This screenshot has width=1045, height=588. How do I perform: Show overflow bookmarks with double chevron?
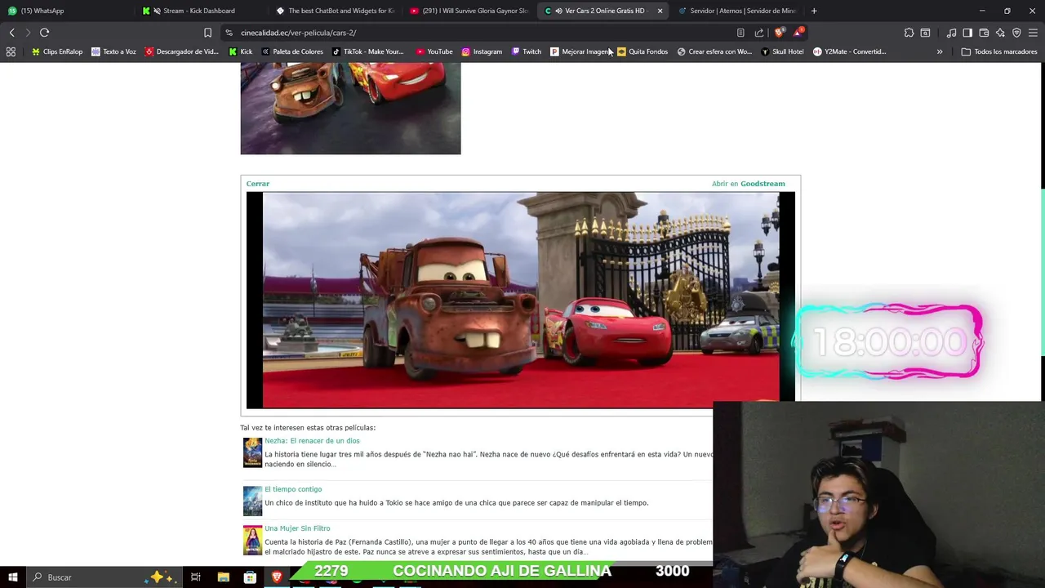click(x=940, y=51)
